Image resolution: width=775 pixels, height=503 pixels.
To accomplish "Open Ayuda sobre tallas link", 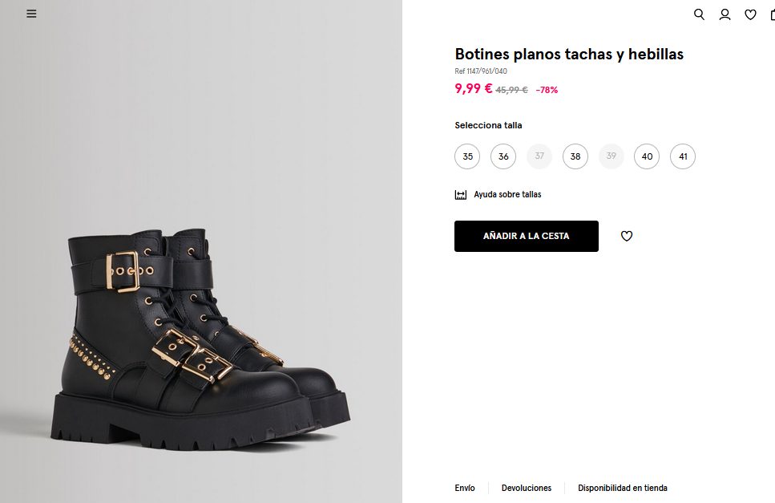I will 507,195.
